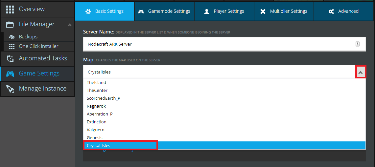The height and width of the screenshot is (167, 375).
Task: Click icon inside Server Name field
Action: 358,44
